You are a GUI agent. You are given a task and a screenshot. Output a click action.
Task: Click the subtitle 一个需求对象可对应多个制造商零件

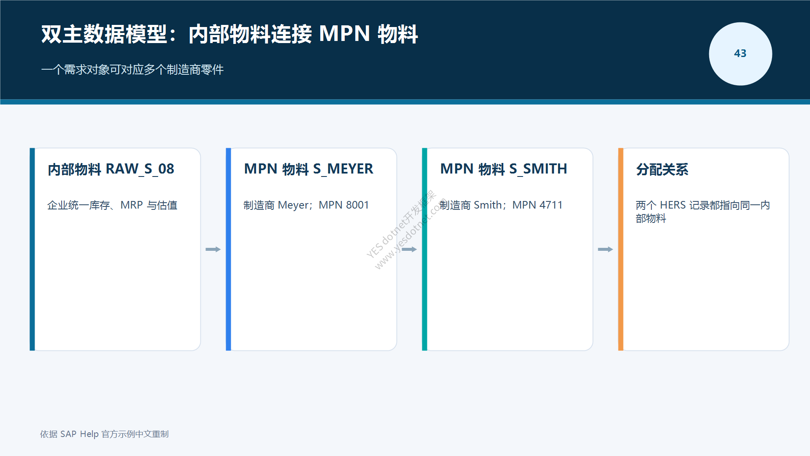point(132,70)
